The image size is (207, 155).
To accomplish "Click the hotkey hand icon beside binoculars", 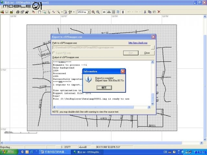I will click(33, 12).
